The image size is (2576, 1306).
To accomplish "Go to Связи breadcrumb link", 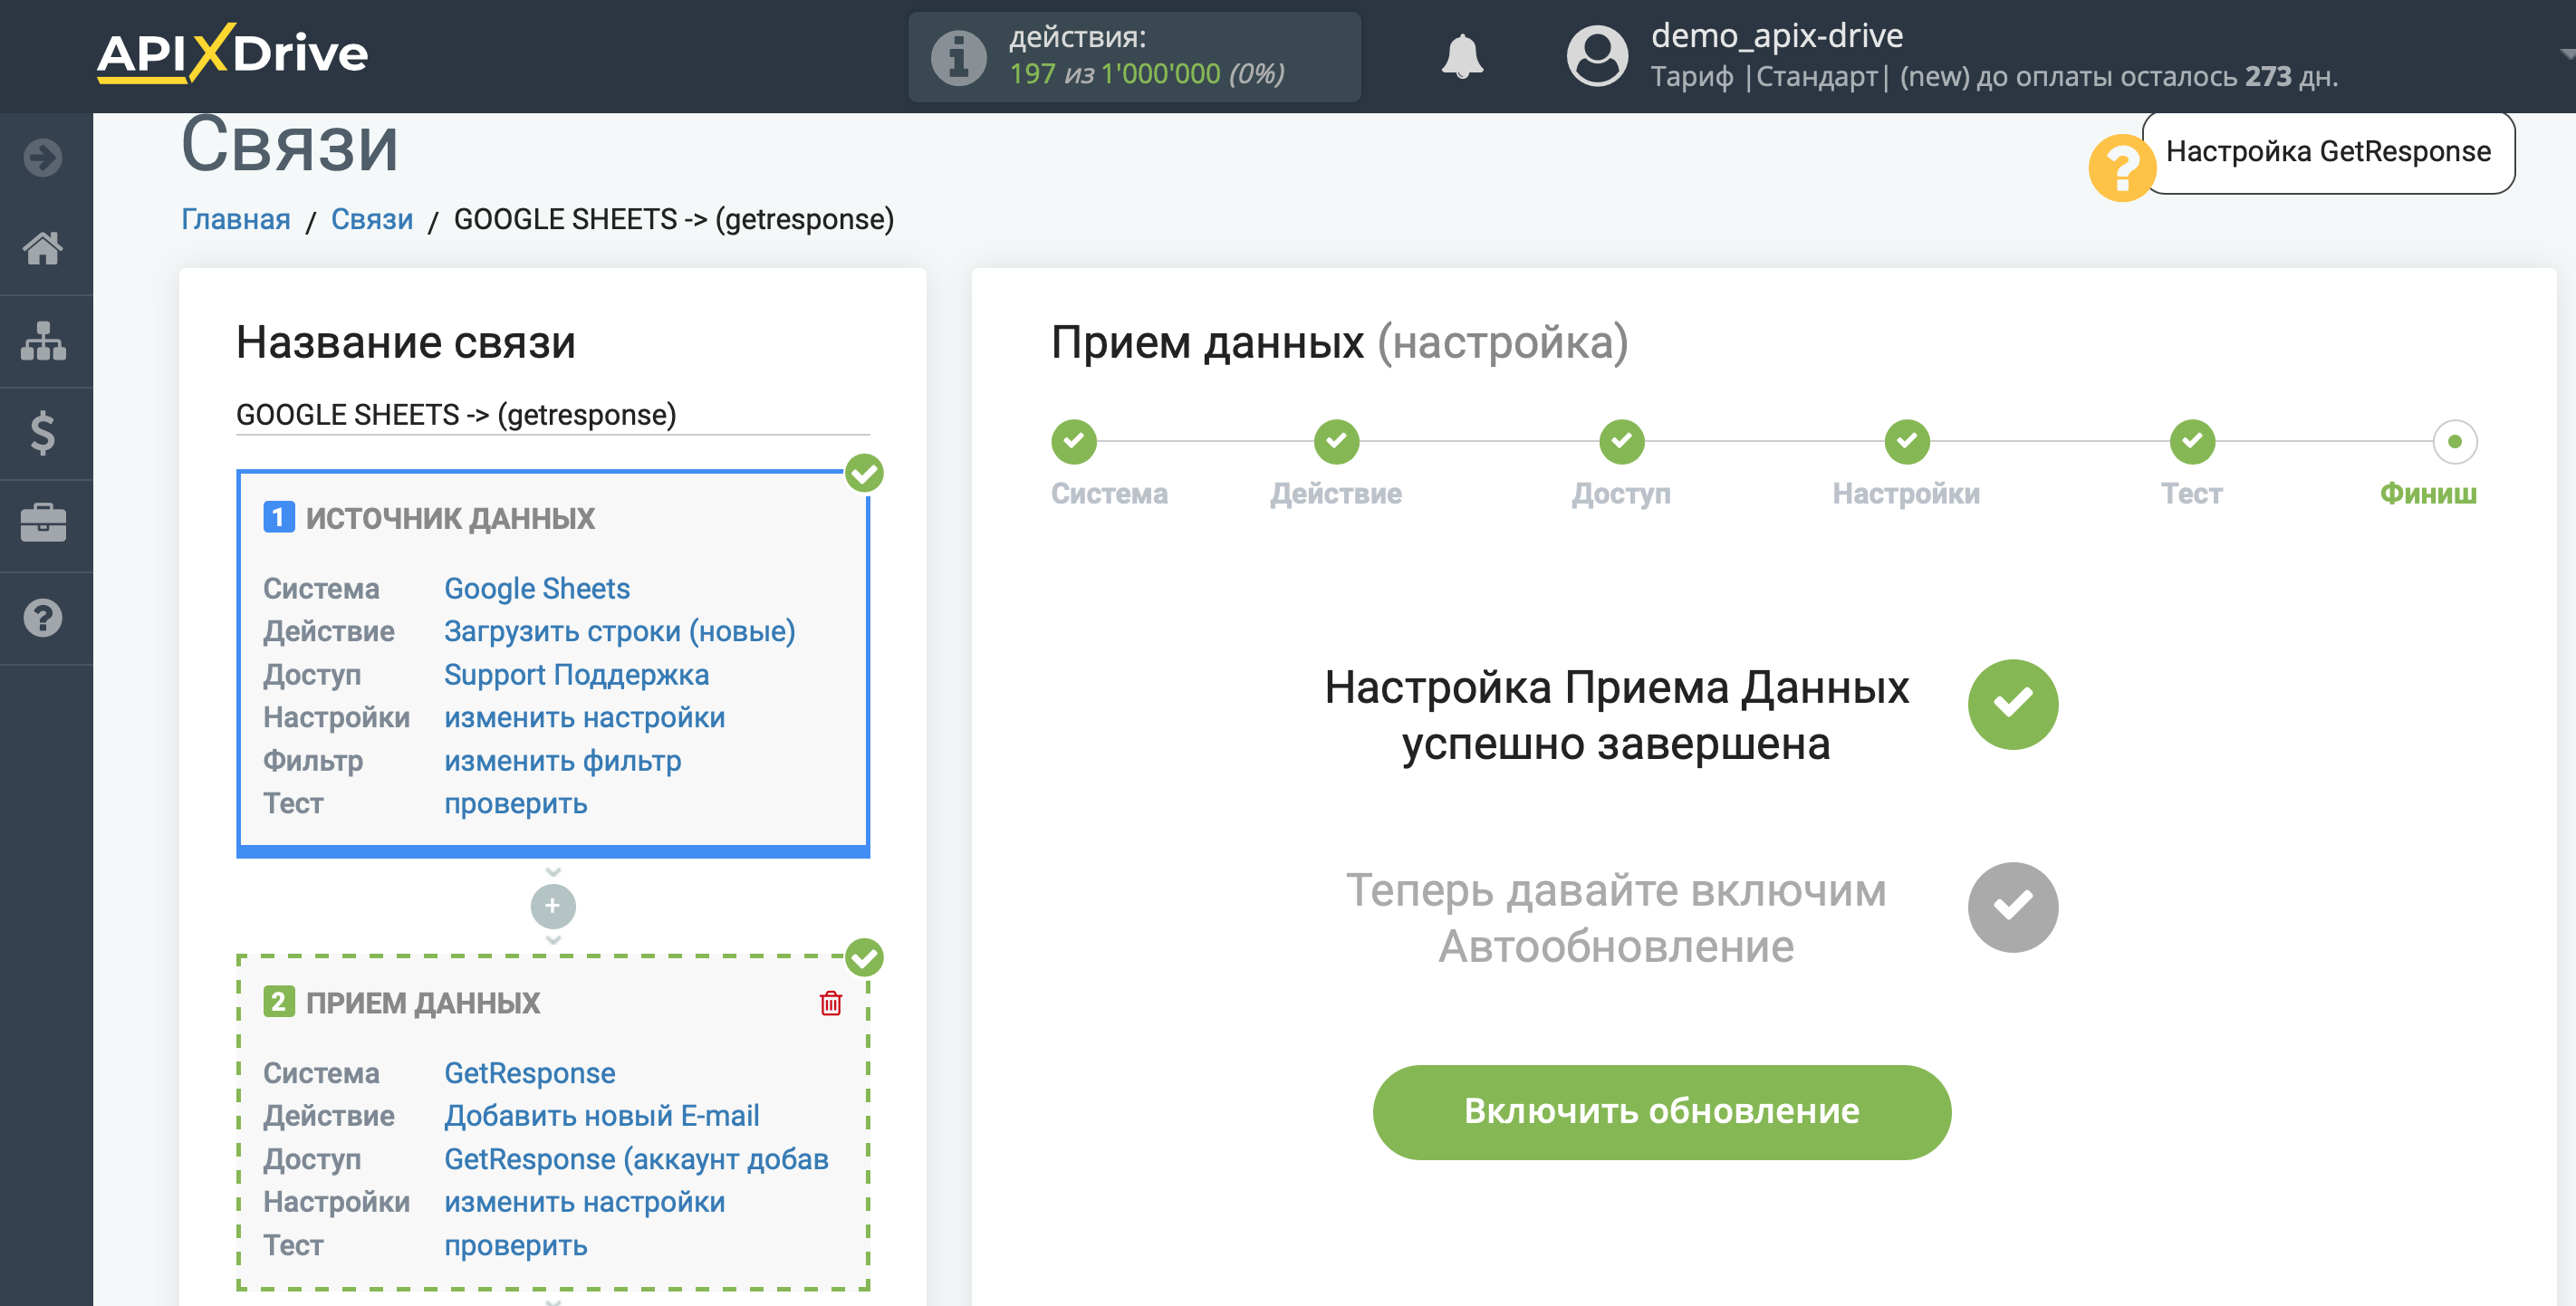I will [x=372, y=219].
